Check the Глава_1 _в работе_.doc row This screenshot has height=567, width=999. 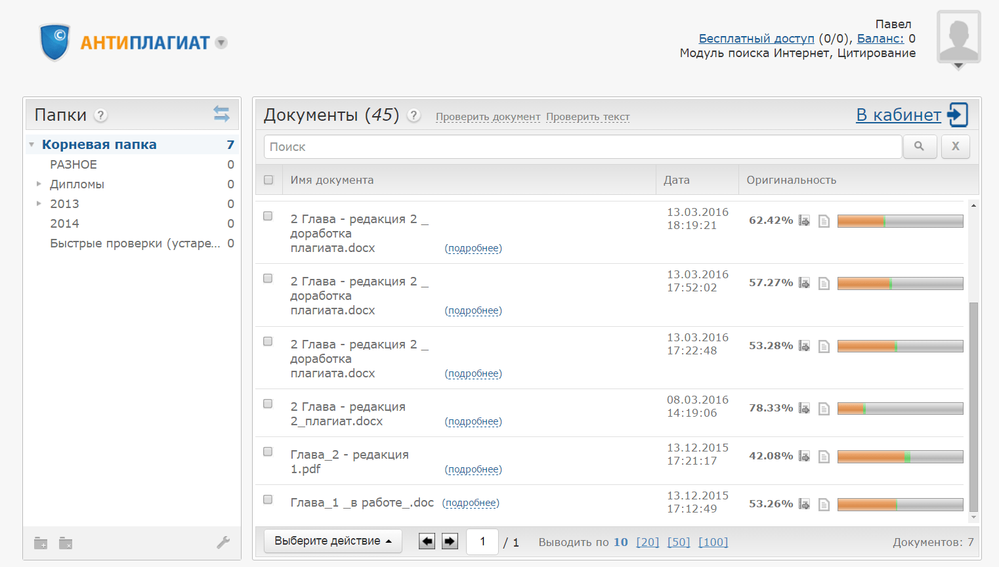click(268, 499)
